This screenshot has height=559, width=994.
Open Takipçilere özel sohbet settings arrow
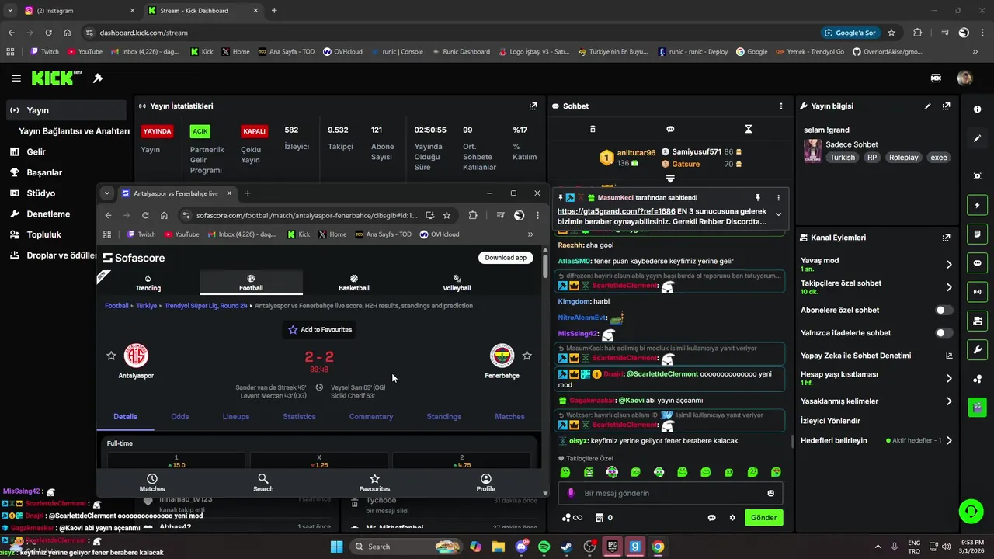(948, 287)
